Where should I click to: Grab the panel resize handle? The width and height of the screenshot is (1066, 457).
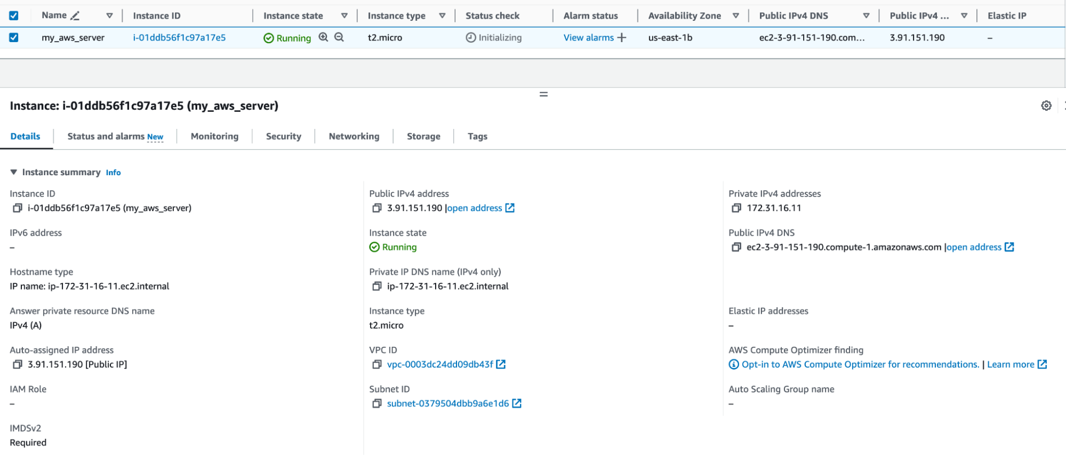pyautogui.click(x=543, y=94)
